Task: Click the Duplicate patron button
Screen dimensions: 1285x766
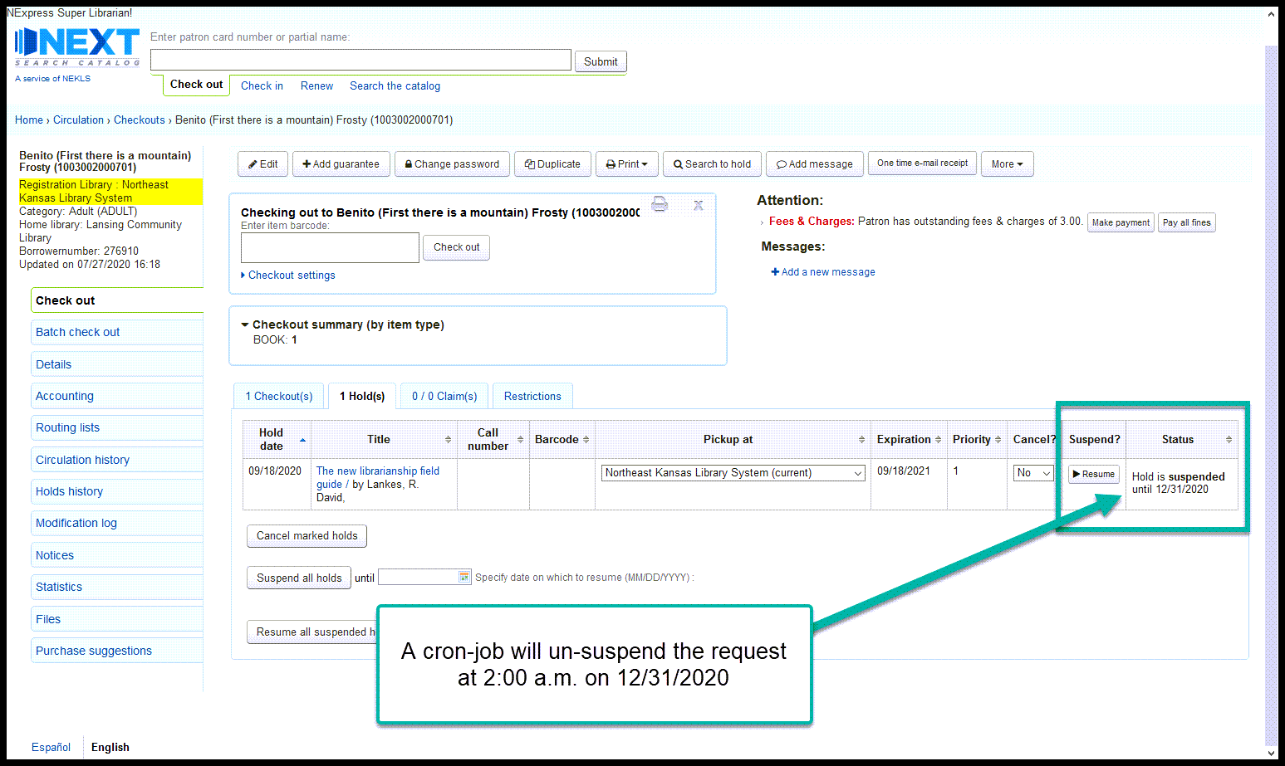Action: tap(552, 164)
